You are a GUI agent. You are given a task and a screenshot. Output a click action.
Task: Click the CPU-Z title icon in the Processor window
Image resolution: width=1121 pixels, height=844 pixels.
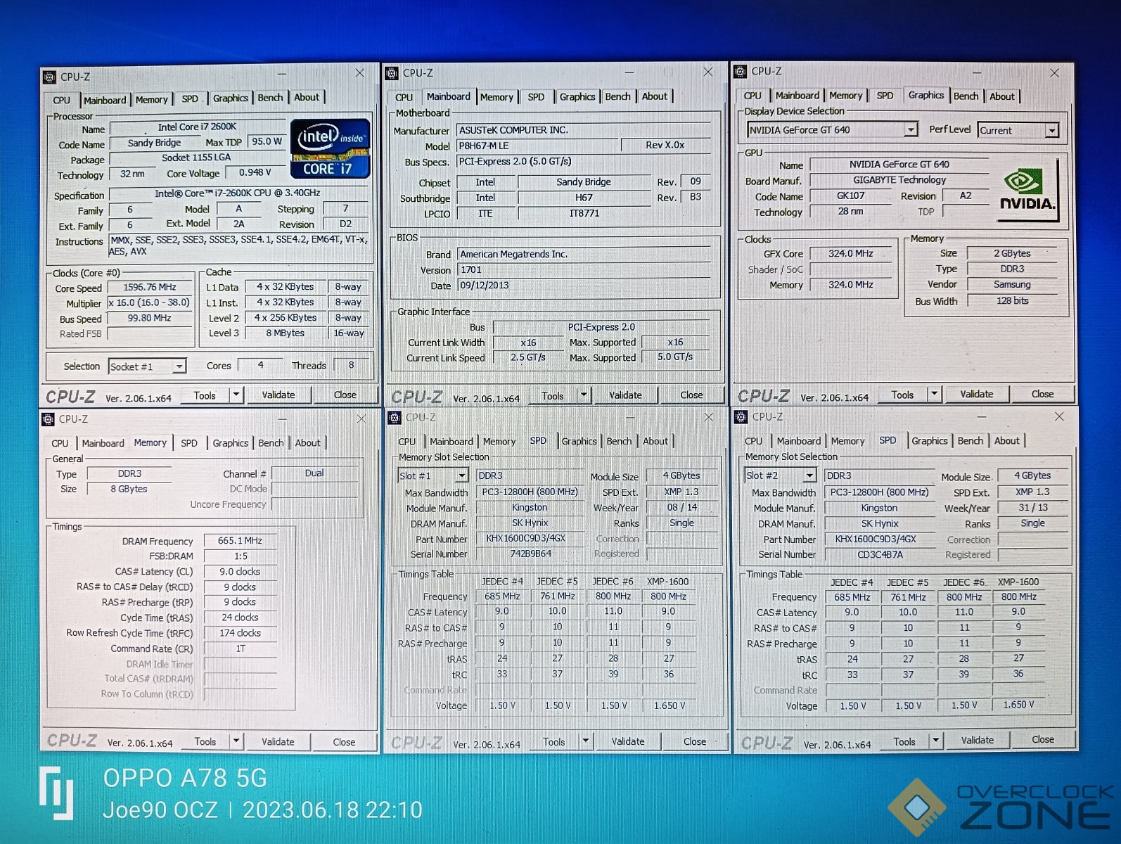[x=49, y=77]
